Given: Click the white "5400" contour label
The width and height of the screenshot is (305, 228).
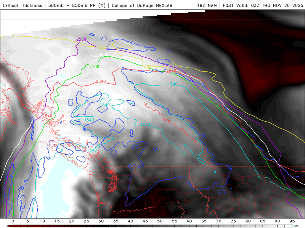Looking at the screenshot, I should point(104,55).
